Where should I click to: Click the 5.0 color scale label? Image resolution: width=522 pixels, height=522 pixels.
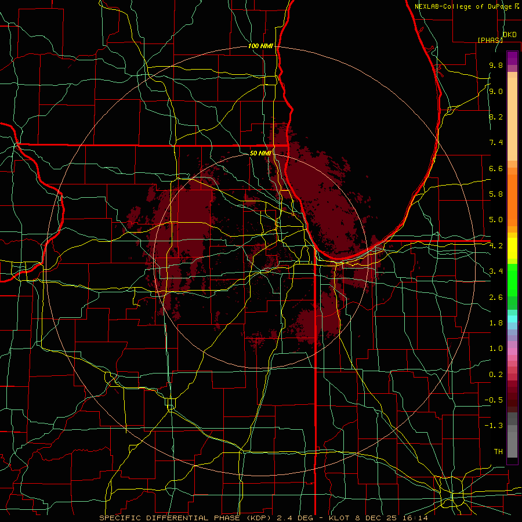[496, 220]
